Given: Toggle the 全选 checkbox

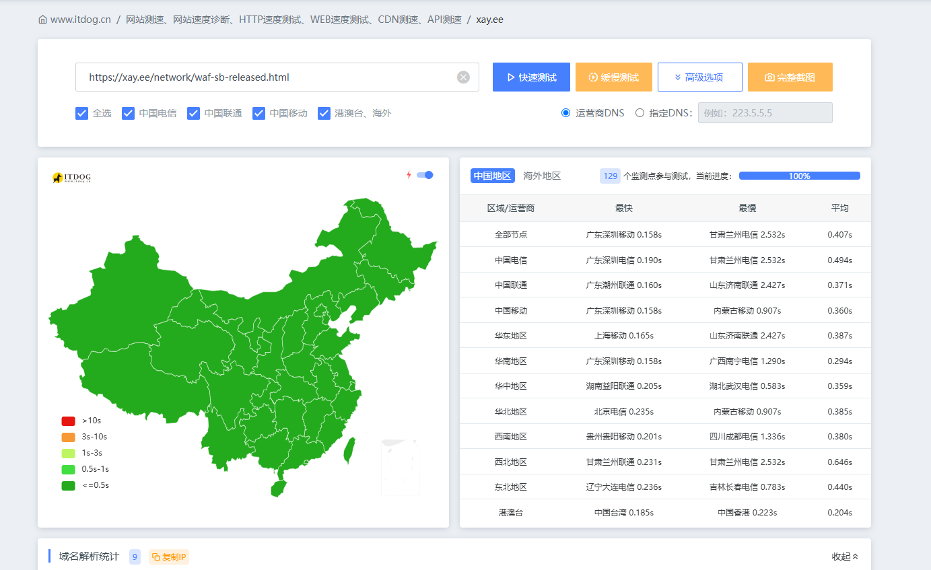Looking at the screenshot, I should (x=82, y=113).
